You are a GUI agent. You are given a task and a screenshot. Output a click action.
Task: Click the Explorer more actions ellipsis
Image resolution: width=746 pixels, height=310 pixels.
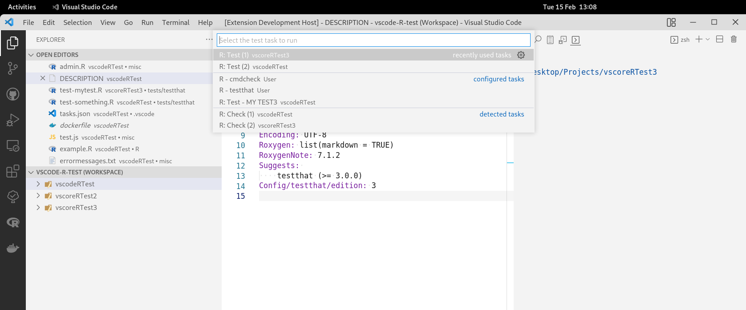click(x=209, y=40)
